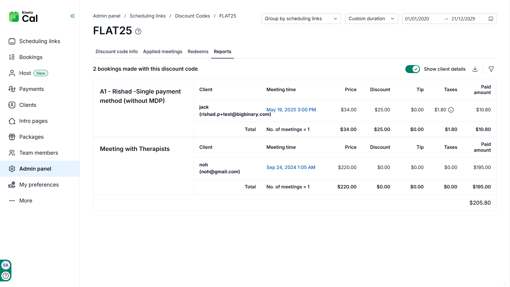Click the taxes info icon next to $1.80
Image resolution: width=510 pixels, height=287 pixels.
click(451, 110)
